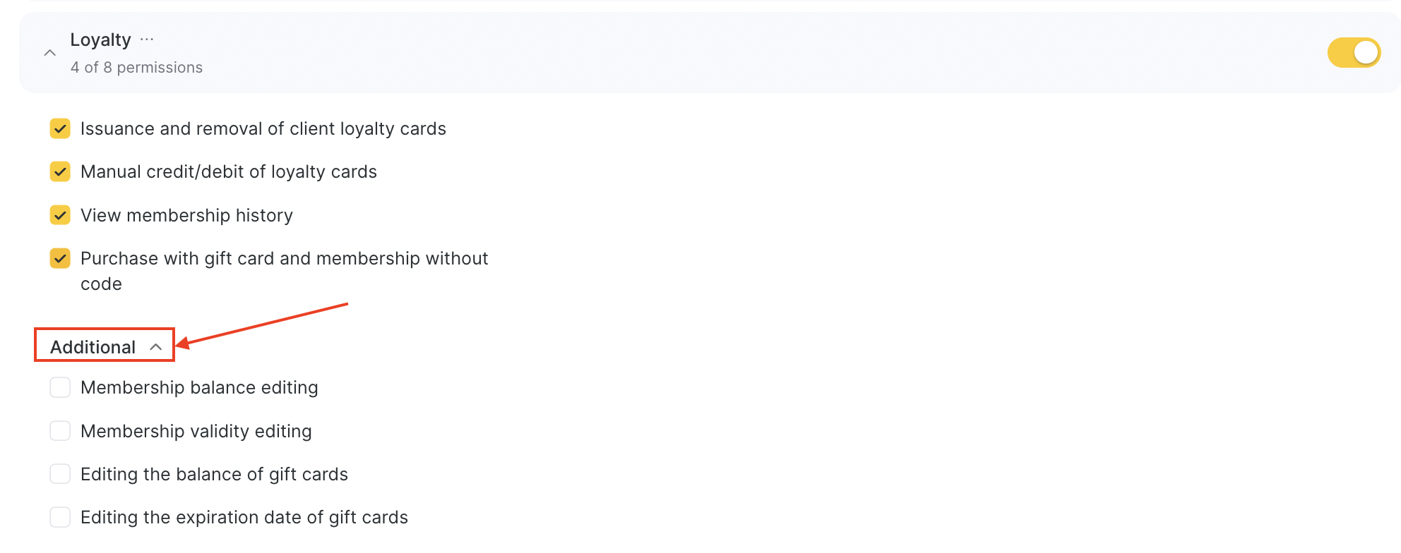
Task: Click View membership history label text
Action: [186, 215]
